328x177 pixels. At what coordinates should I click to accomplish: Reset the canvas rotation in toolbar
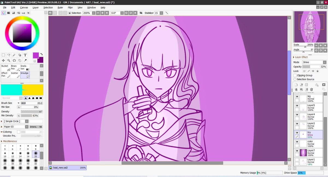136,13
